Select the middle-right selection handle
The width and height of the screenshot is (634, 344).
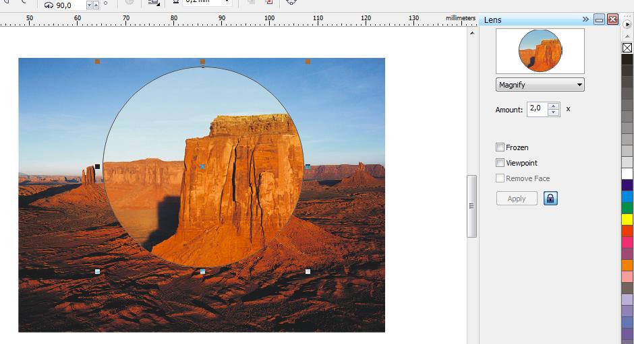coord(308,166)
